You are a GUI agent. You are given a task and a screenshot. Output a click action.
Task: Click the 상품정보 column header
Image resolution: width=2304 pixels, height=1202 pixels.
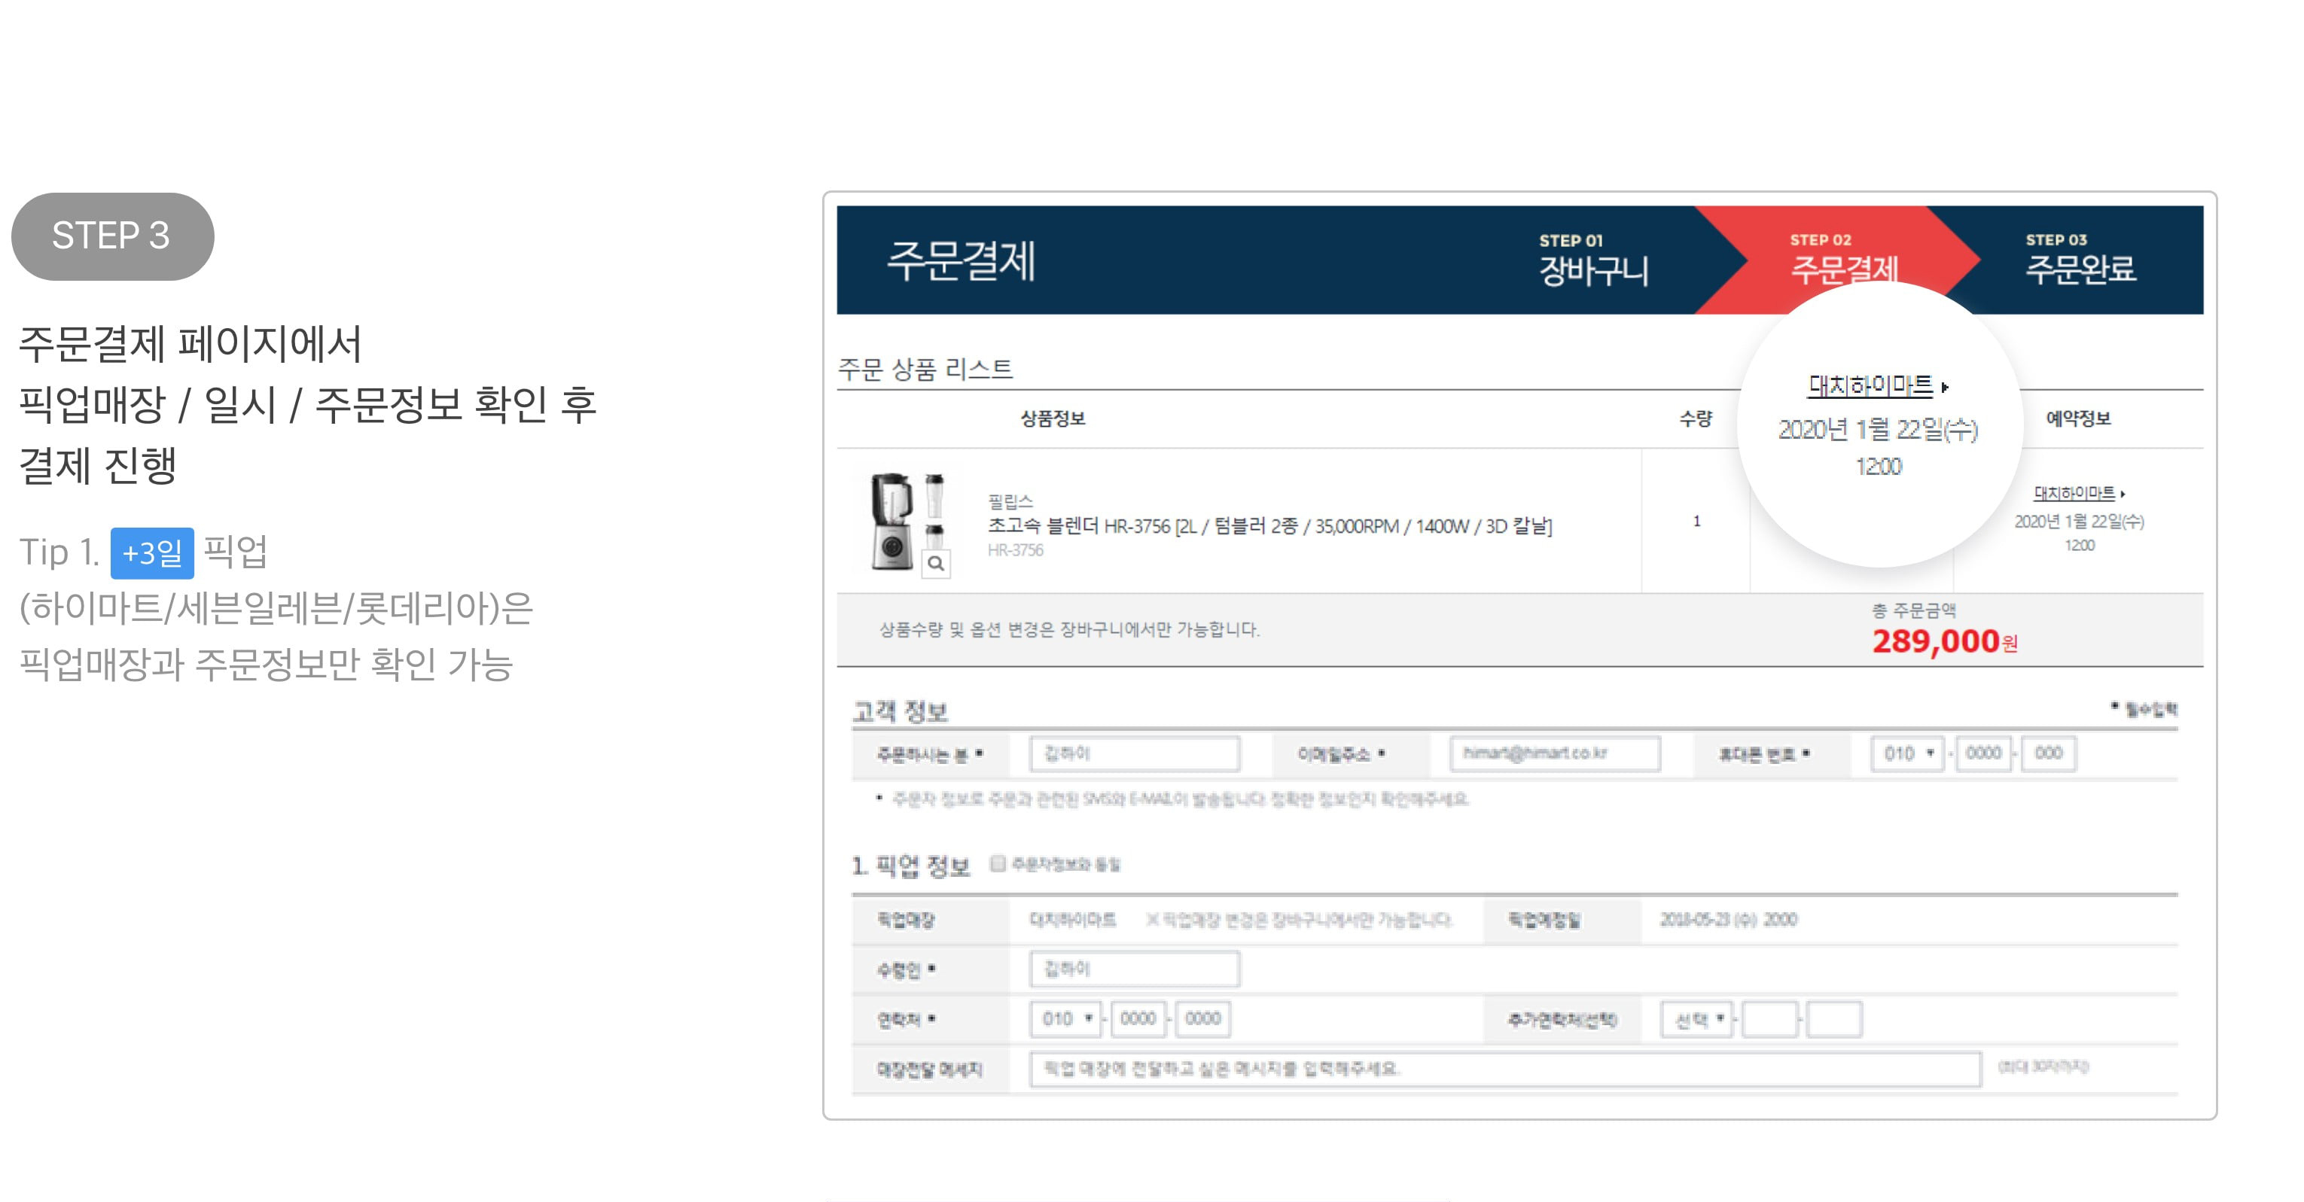(1053, 418)
